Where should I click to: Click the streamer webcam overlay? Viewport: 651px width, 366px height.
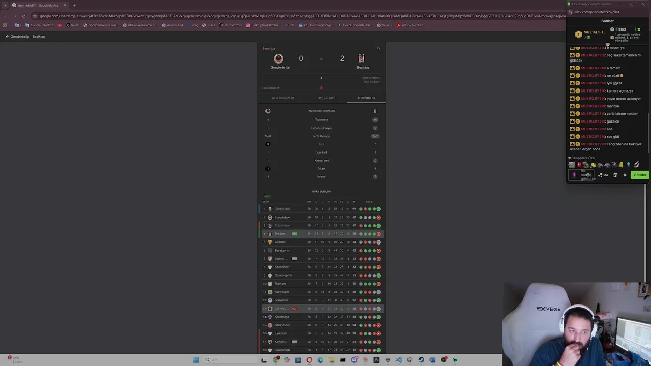[x=576, y=324]
